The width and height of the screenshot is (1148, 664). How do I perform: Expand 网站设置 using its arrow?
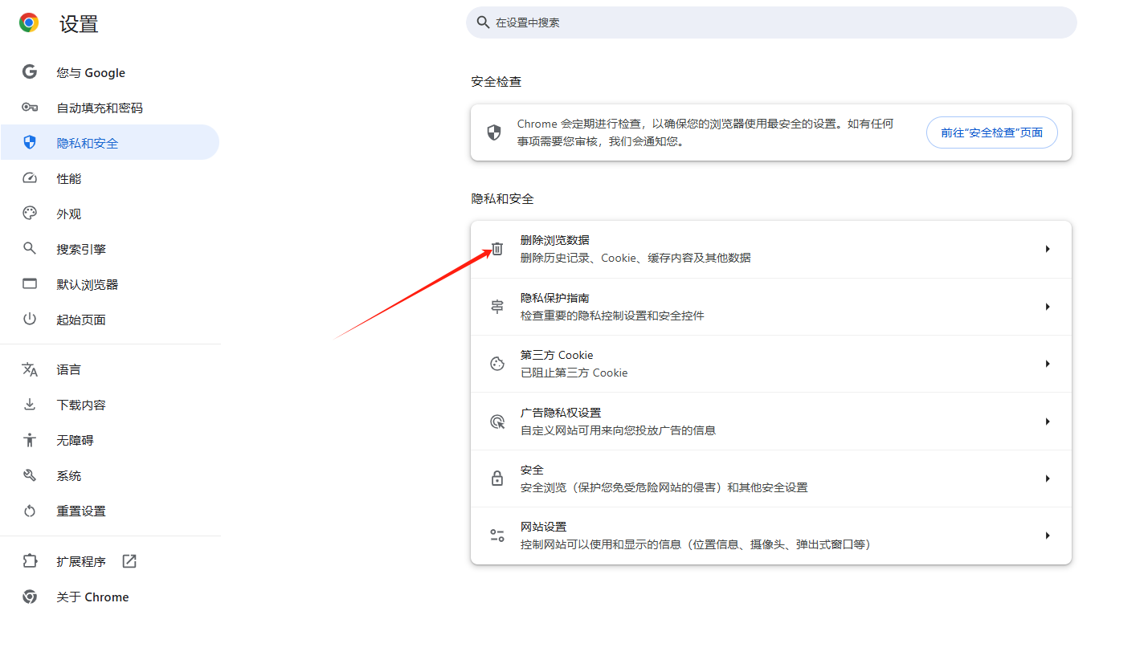pyautogui.click(x=1048, y=536)
